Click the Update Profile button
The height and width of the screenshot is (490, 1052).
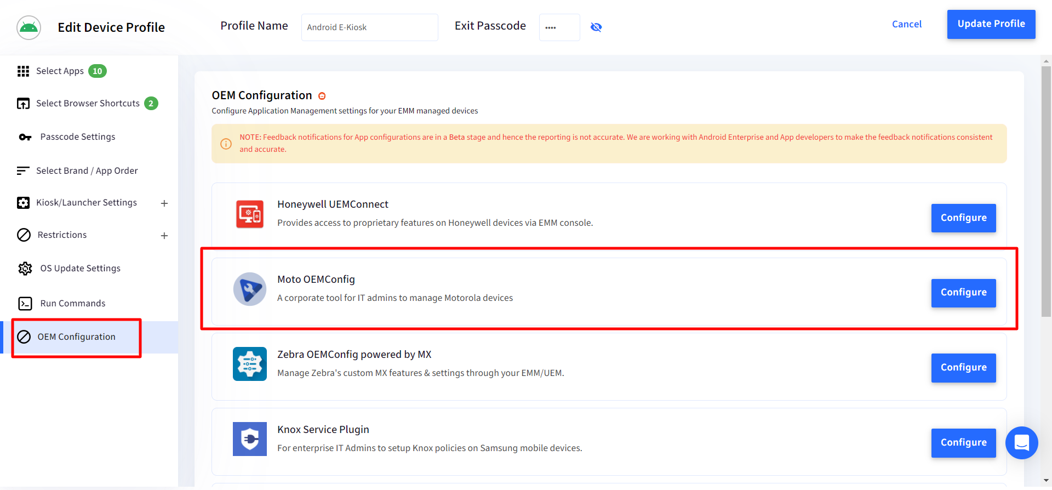[x=991, y=24]
